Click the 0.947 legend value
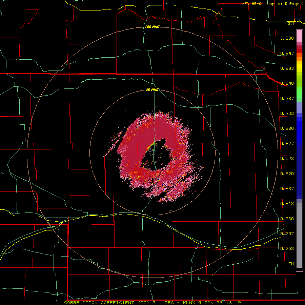Screen dimensions: 305x305 [287, 53]
